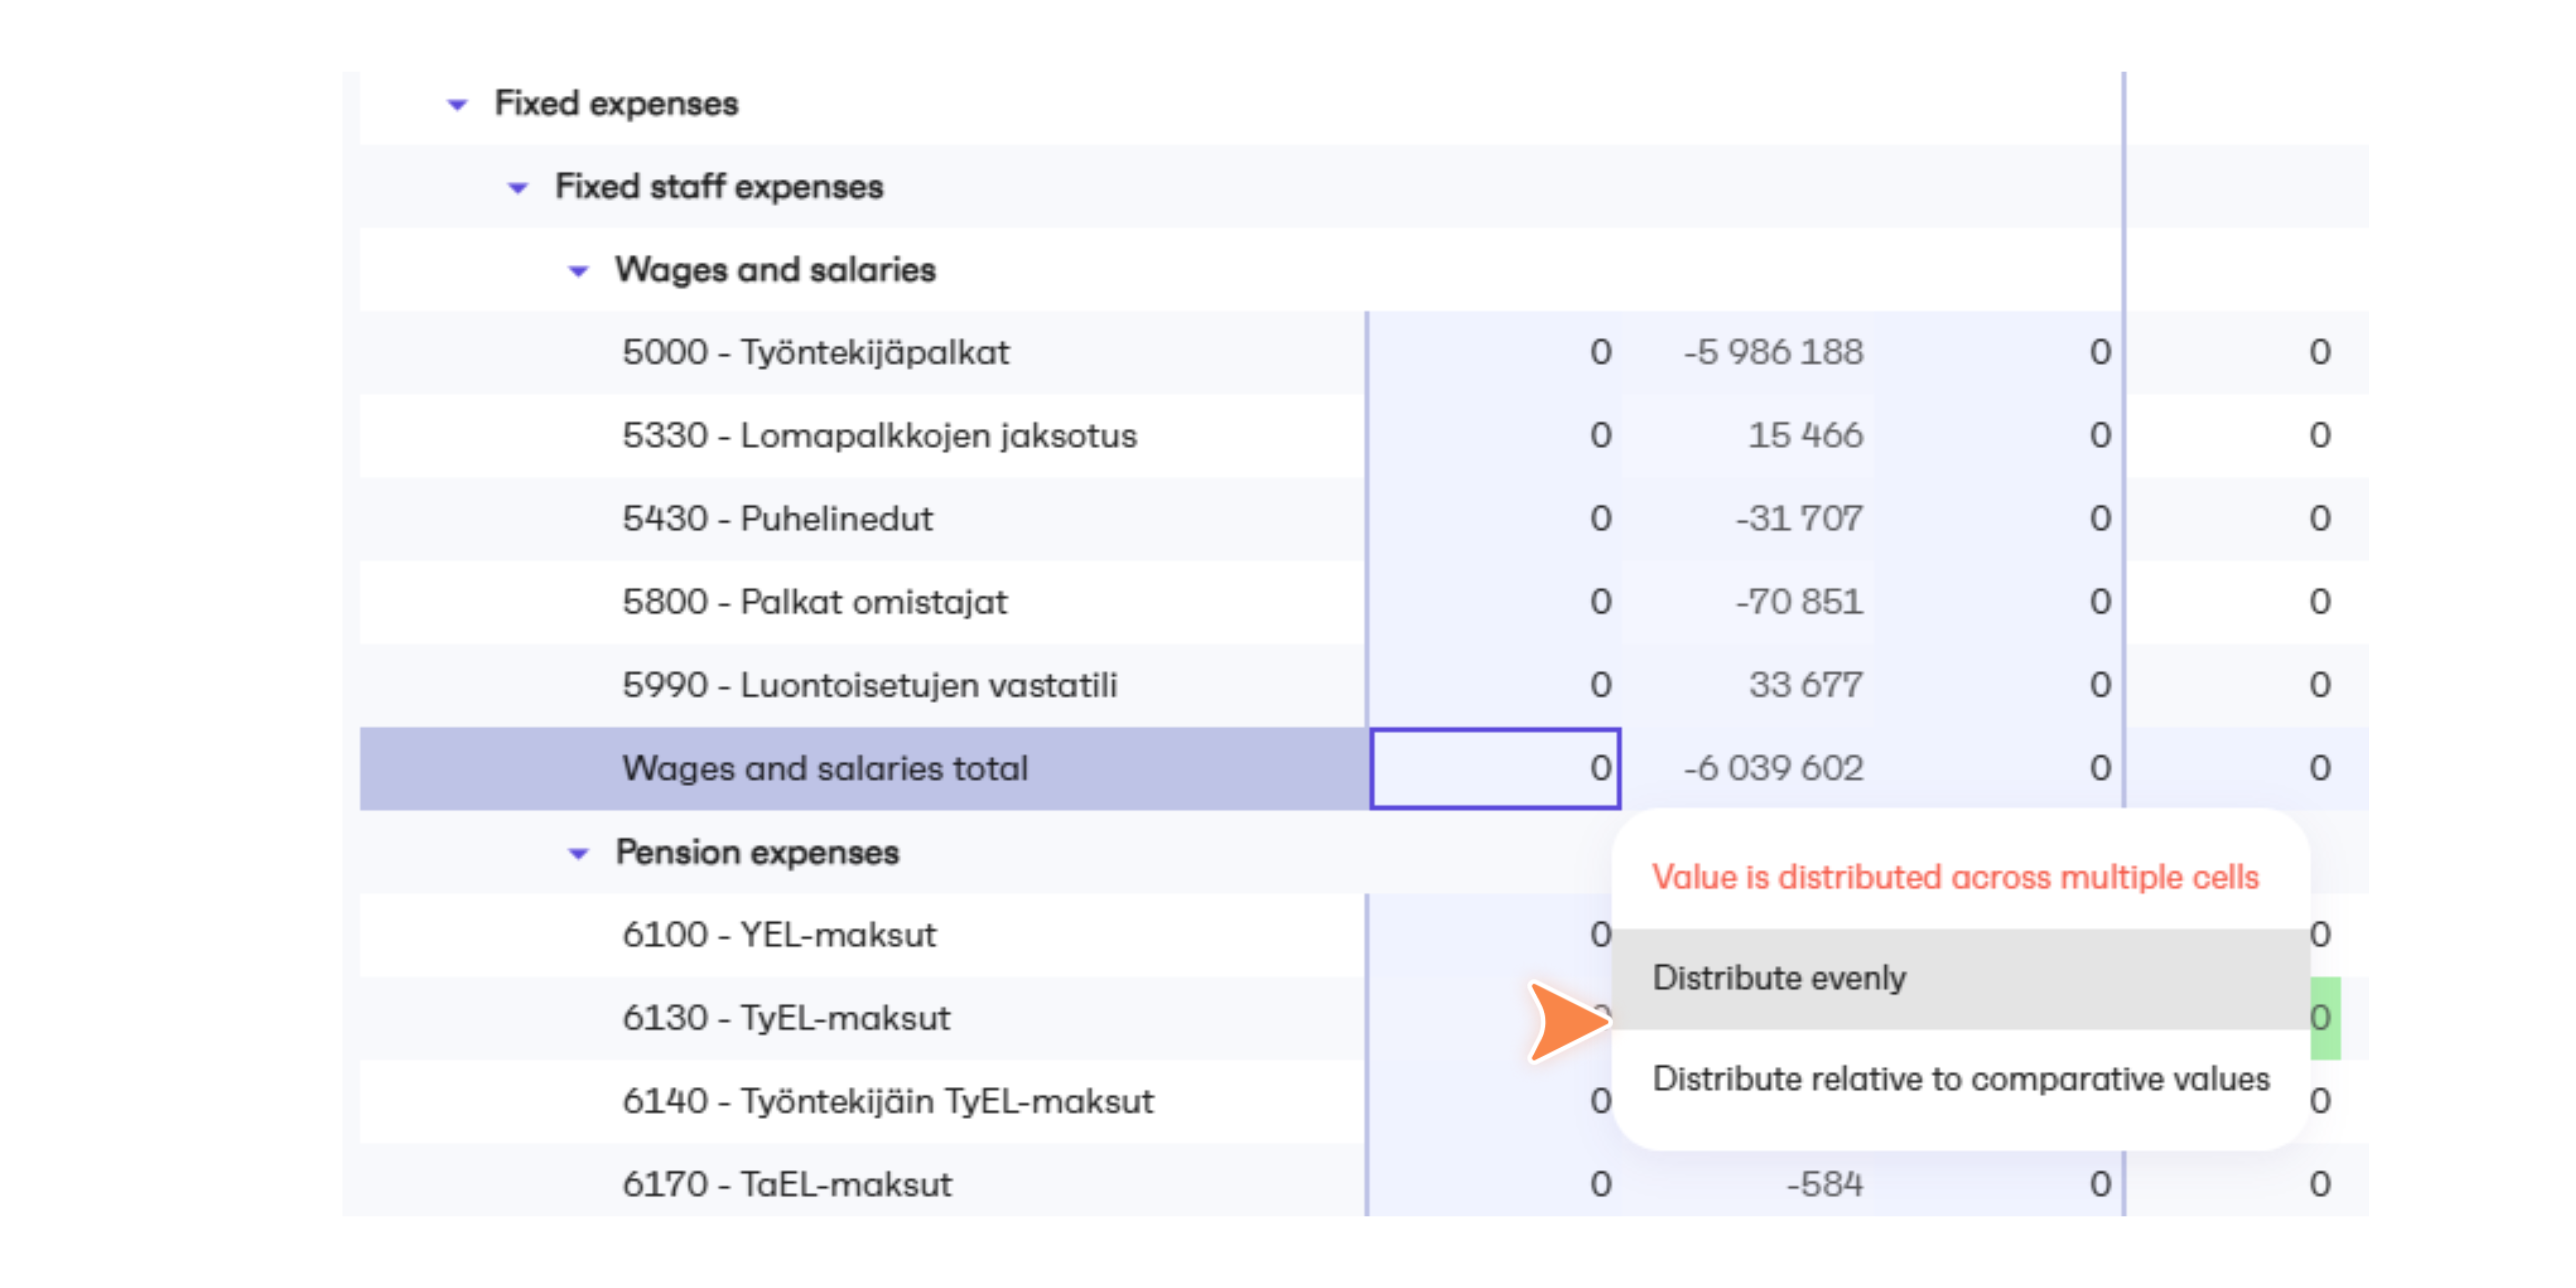Collapse the Fixed staff expenses group
This screenshot has width=2576, height=1288.
tap(517, 187)
